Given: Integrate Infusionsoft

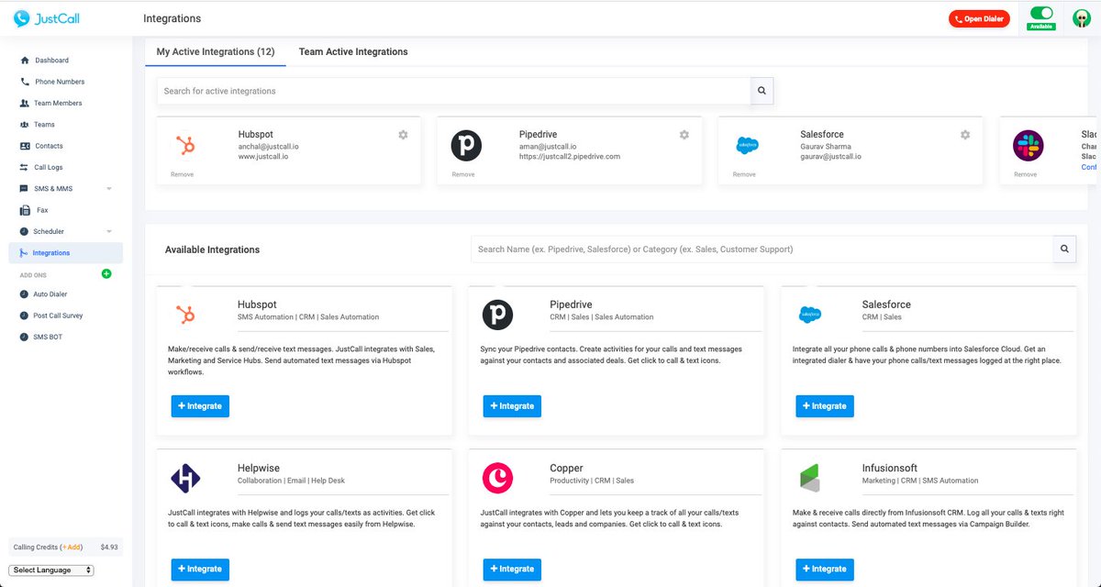Looking at the screenshot, I should 824,569.
